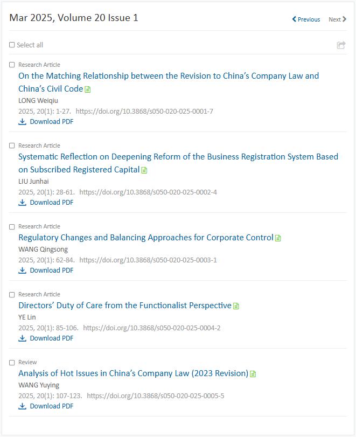Check the box for LIU Junhai's article
Screen dimensions: 356x437
pyautogui.click(x=12, y=146)
